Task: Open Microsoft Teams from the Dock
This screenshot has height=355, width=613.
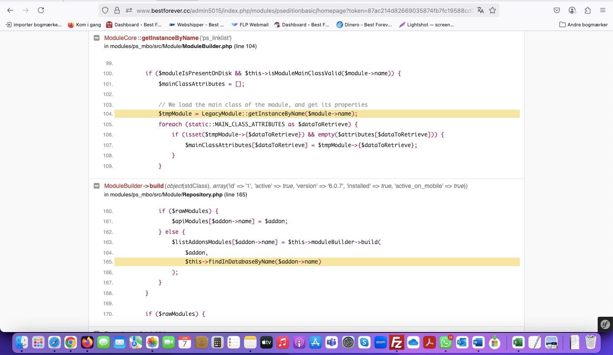Action: pyautogui.click(x=332, y=342)
